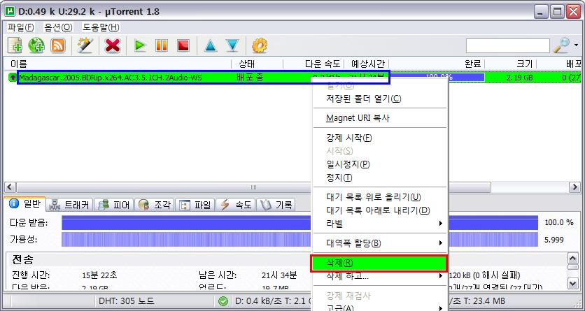The width and height of the screenshot is (585, 311).
Task: Click detail pane scroll up arrow
Action: [x=572, y=258]
